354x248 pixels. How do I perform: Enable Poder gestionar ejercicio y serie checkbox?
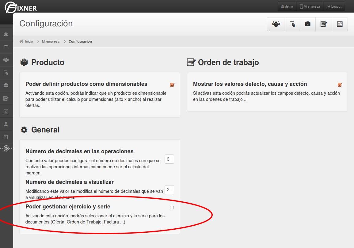[172, 208]
